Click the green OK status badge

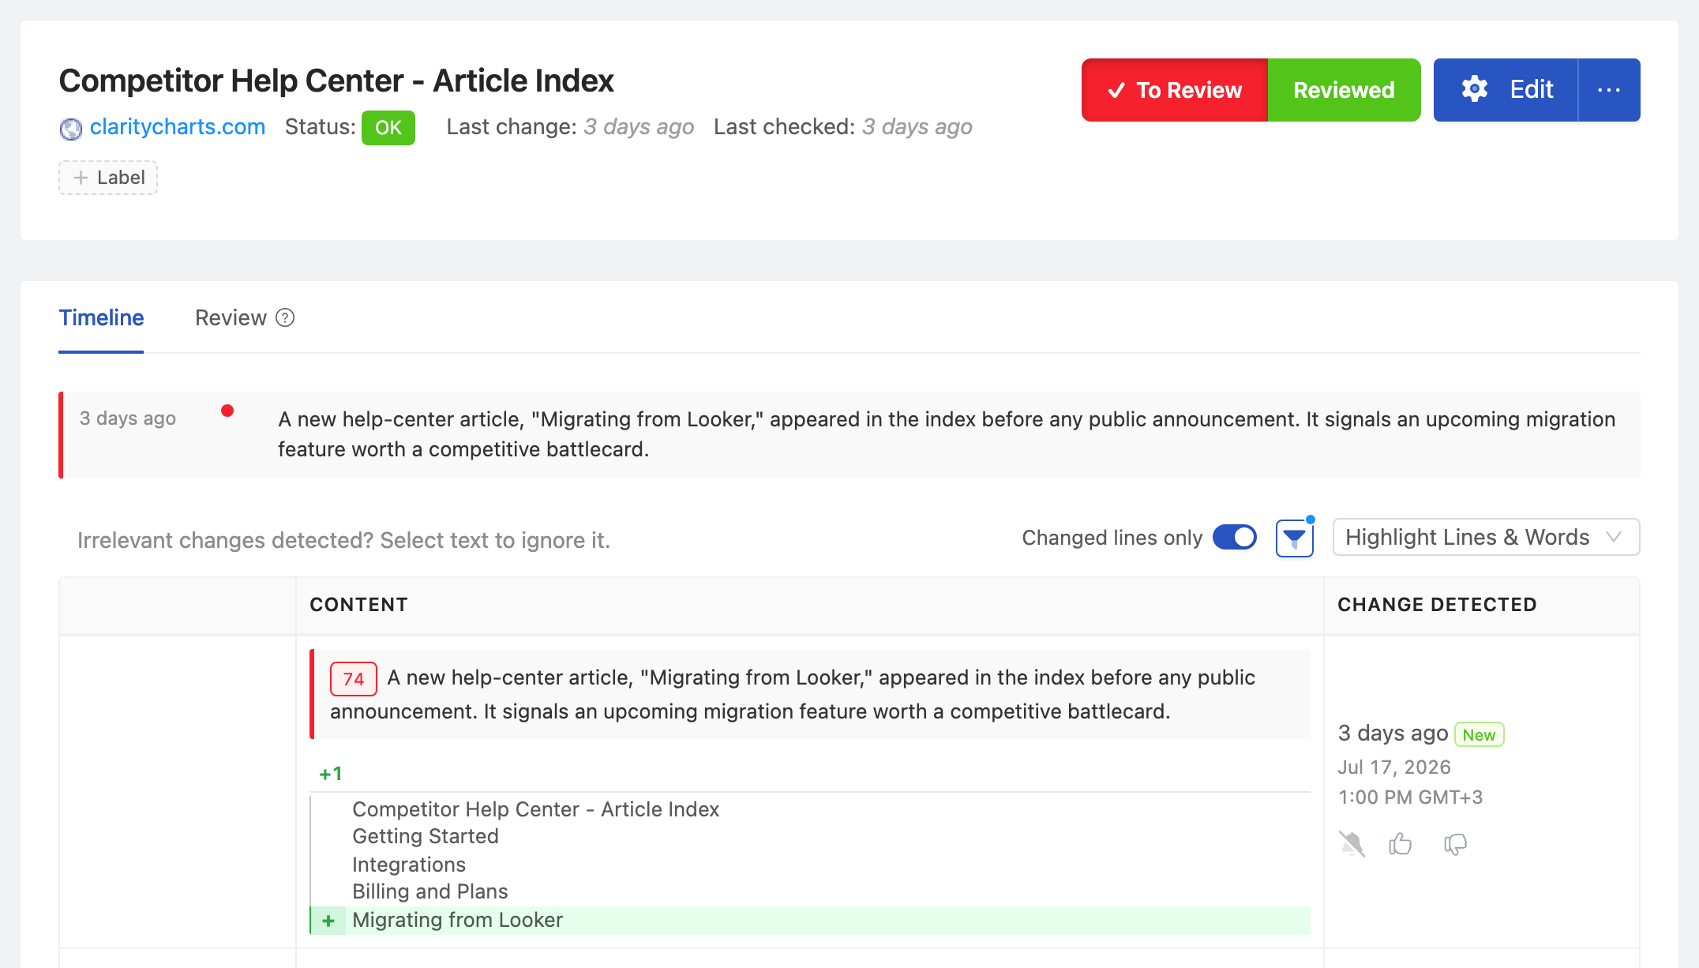click(x=388, y=128)
